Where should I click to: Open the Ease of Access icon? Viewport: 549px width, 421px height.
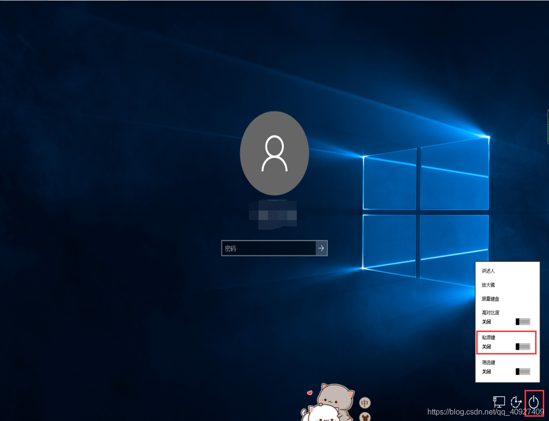click(x=516, y=402)
